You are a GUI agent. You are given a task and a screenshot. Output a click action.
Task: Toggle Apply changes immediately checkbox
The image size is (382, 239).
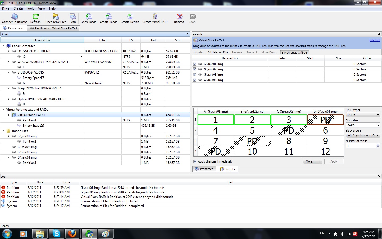click(195, 161)
